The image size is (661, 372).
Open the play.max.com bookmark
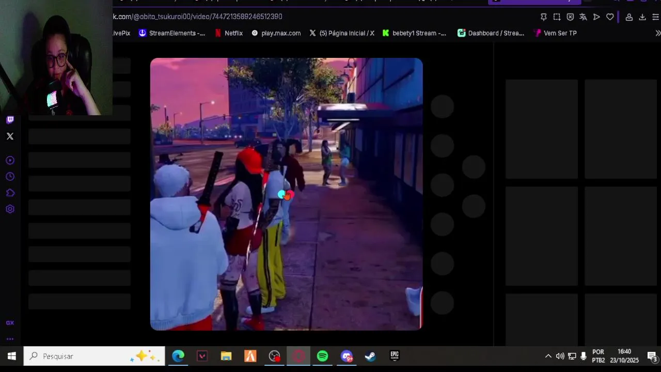pos(276,33)
